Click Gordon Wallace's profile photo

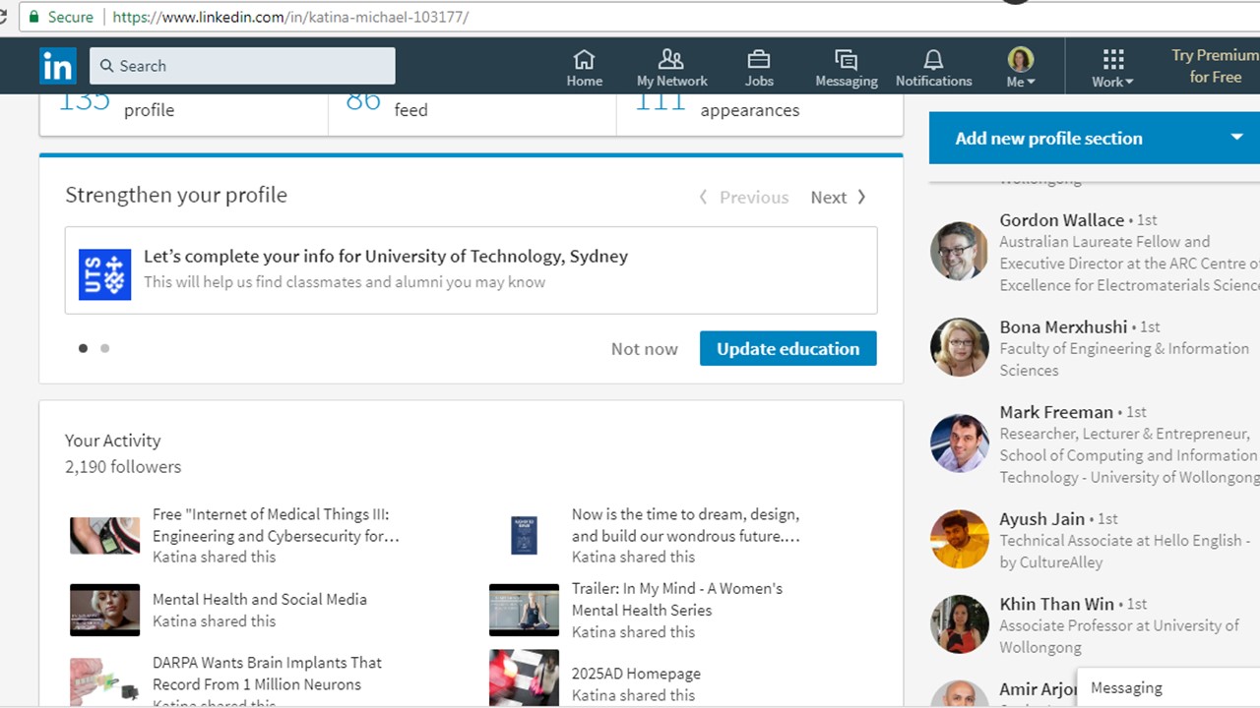tap(959, 251)
